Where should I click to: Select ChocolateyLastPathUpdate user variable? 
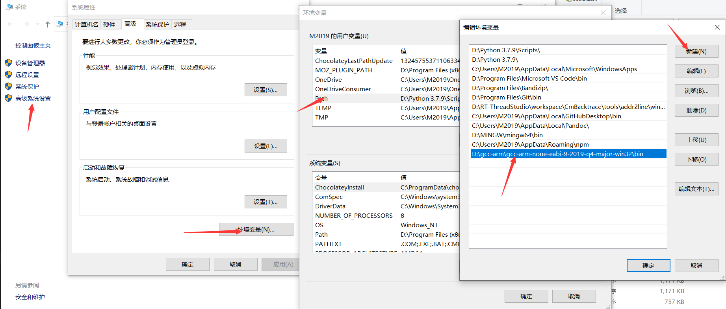386,61
